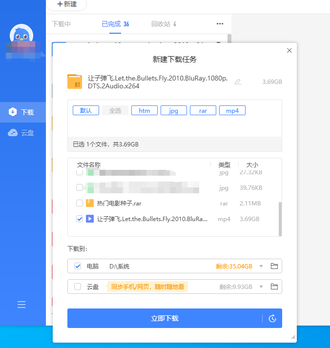The image size is (330, 348).
Task: Click the main task list scrollbar behind the dialog
Action: 229,39
